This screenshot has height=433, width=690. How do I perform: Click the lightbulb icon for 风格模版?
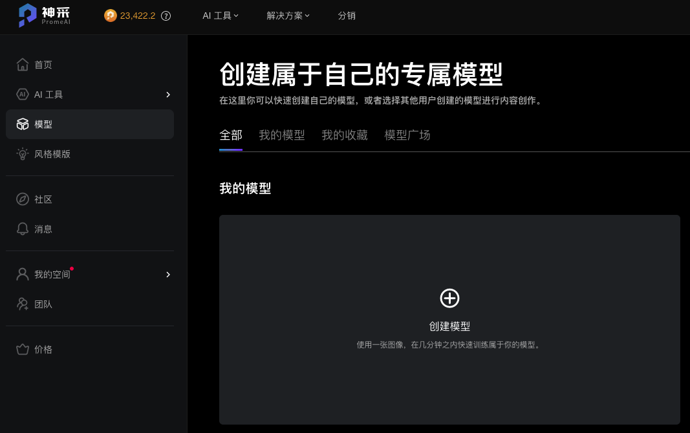pyautogui.click(x=23, y=154)
